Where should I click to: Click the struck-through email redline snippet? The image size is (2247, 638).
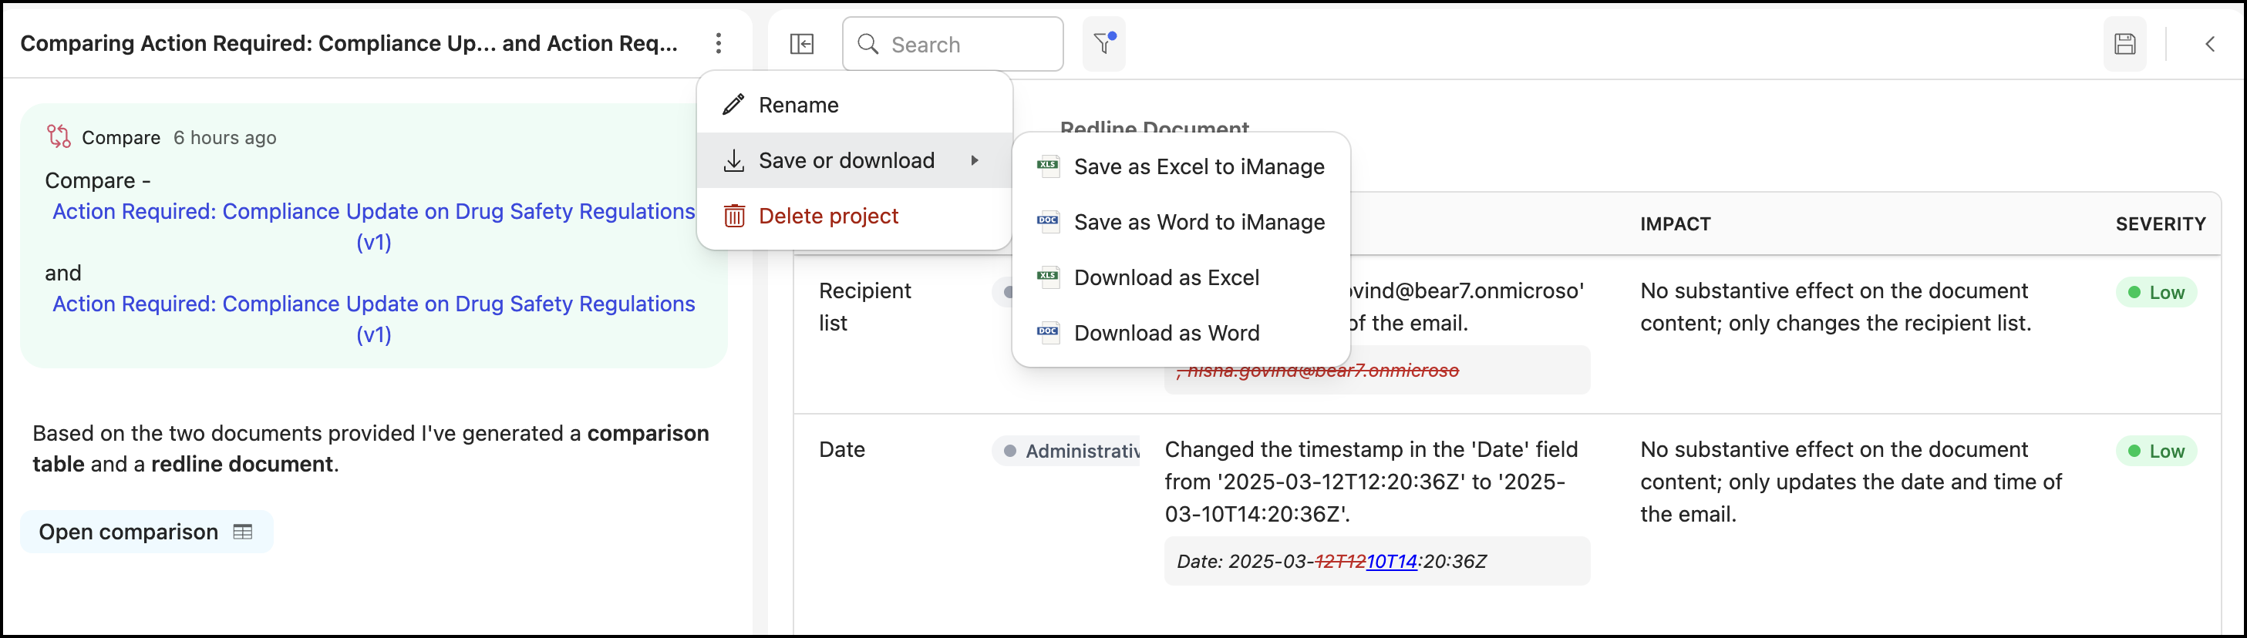coord(1317,371)
